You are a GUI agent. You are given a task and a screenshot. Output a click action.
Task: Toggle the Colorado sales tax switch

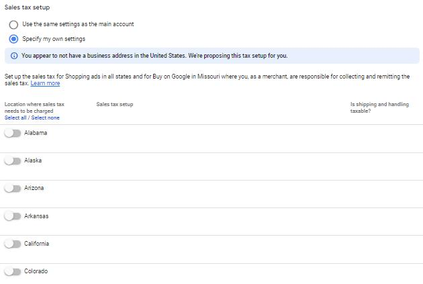click(13, 272)
